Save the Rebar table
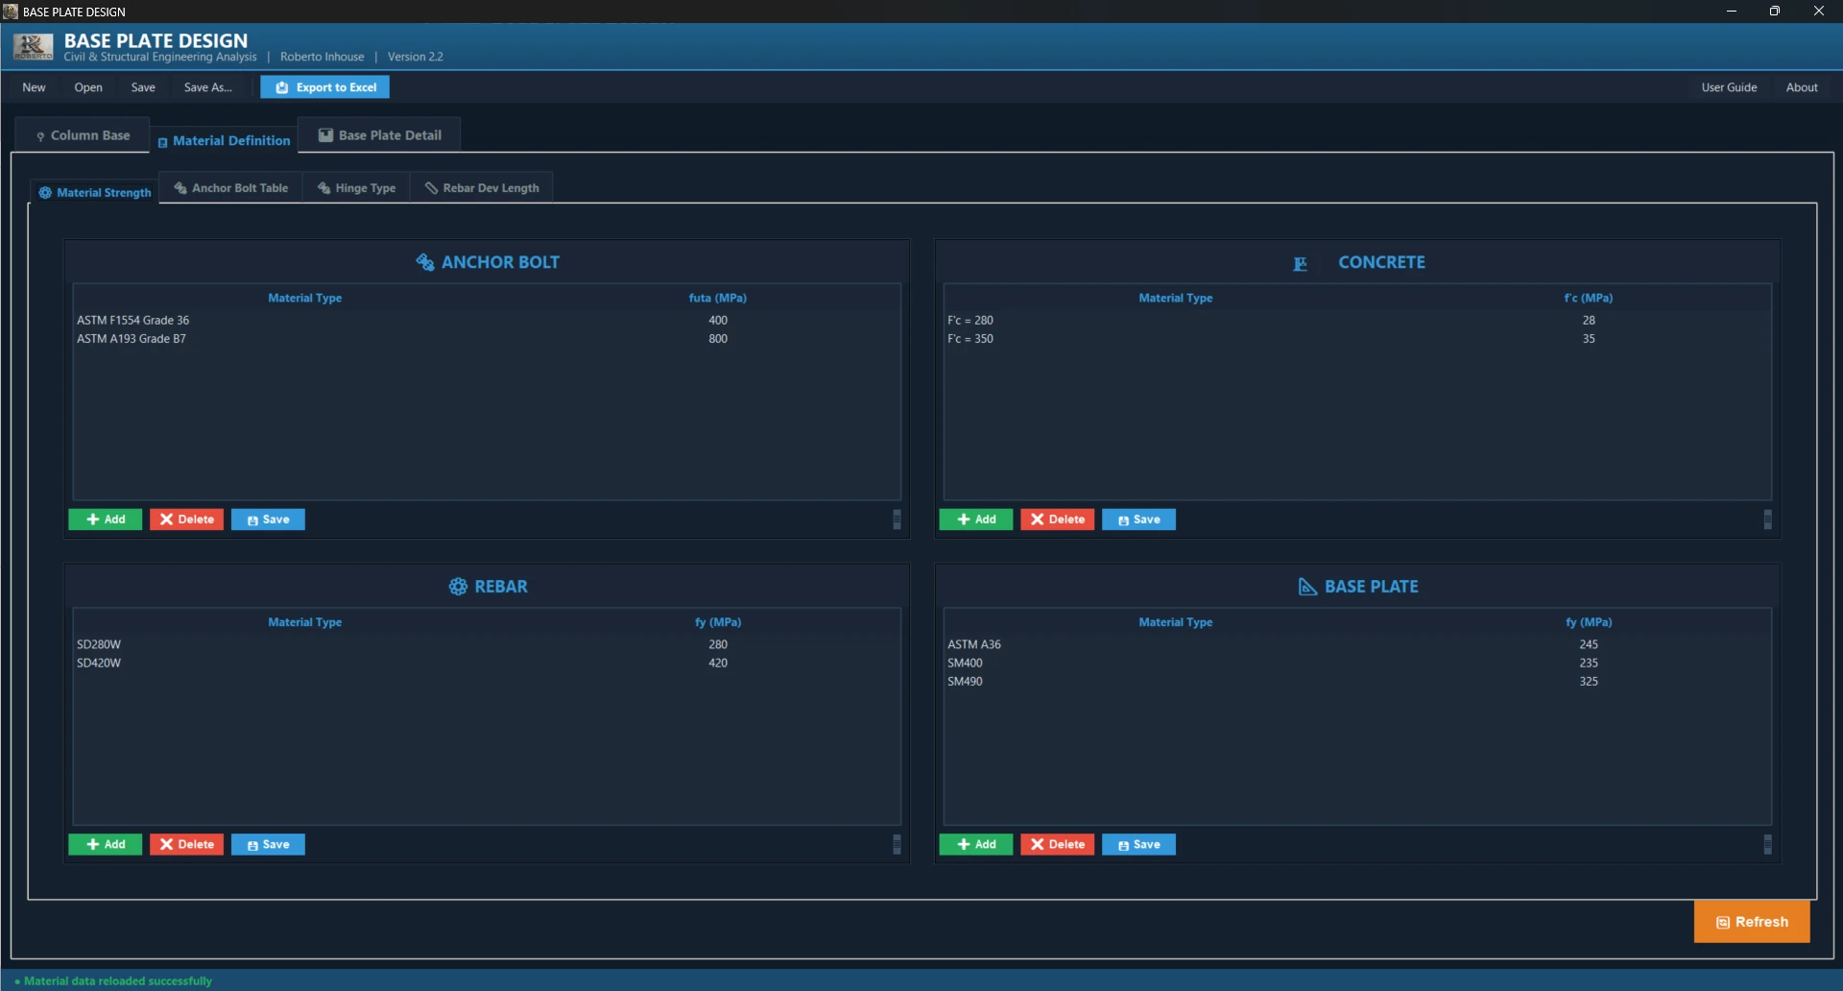 click(269, 844)
